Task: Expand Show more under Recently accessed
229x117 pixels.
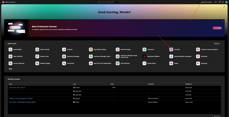Action: tap(216, 116)
